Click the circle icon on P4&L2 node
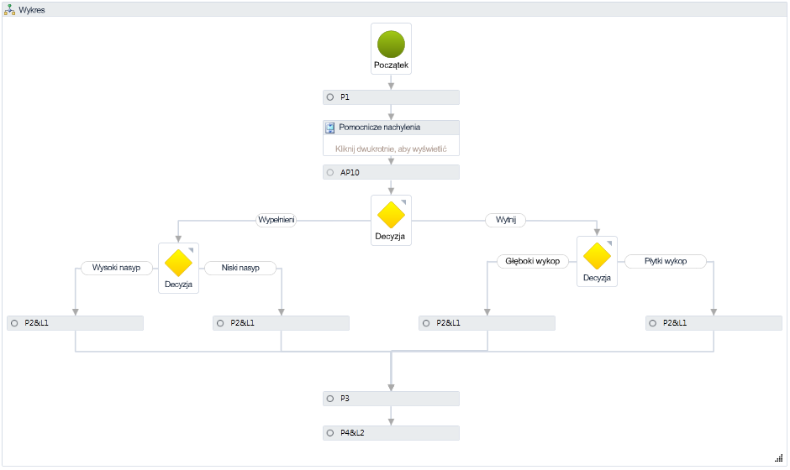The height and width of the screenshot is (470, 790). point(330,433)
